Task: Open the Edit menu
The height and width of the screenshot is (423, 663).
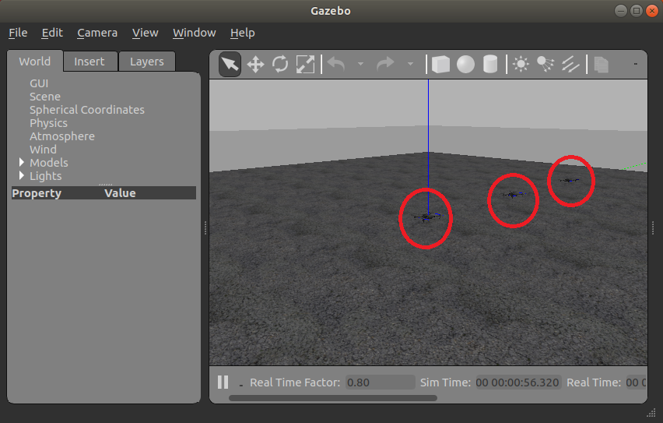Action: (x=52, y=33)
